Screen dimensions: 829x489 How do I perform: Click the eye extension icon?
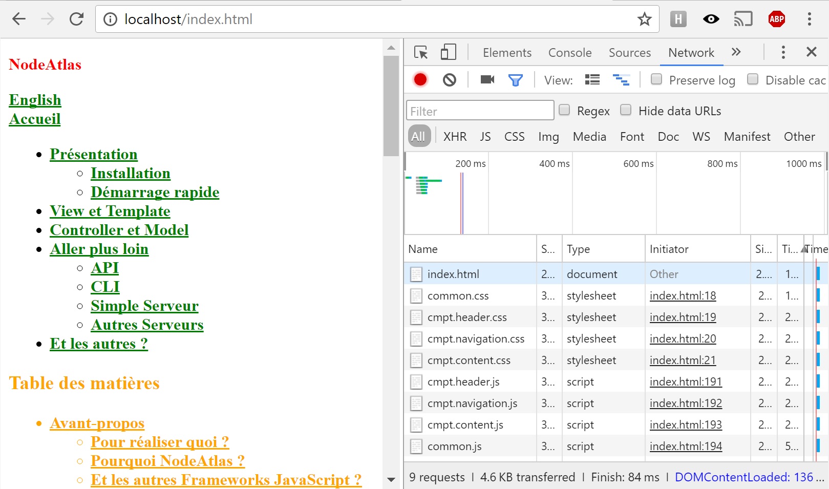coord(711,19)
